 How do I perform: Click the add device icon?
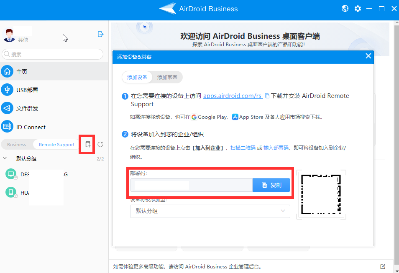[88, 145]
